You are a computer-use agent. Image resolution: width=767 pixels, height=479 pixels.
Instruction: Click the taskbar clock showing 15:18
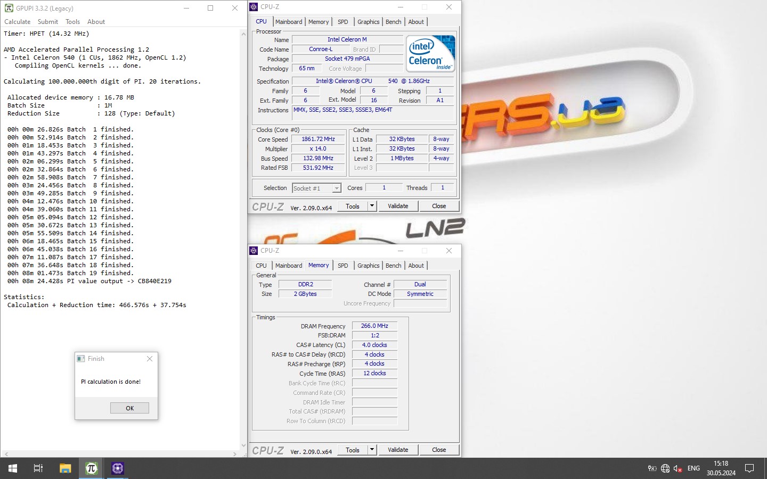tap(721, 468)
